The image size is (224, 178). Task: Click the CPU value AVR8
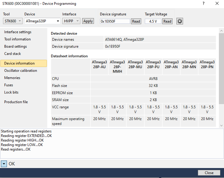153,78
